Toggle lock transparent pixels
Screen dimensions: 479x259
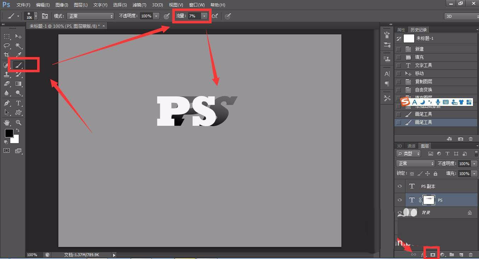tap(412, 174)
